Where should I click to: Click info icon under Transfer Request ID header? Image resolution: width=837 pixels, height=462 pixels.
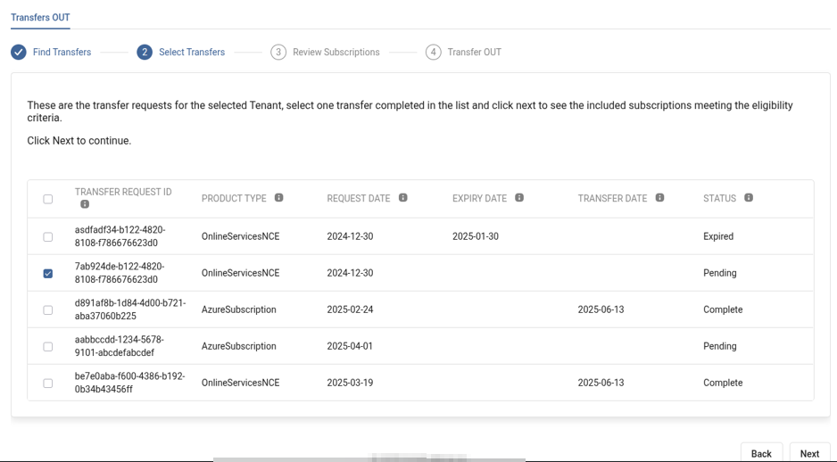(85, 204)
